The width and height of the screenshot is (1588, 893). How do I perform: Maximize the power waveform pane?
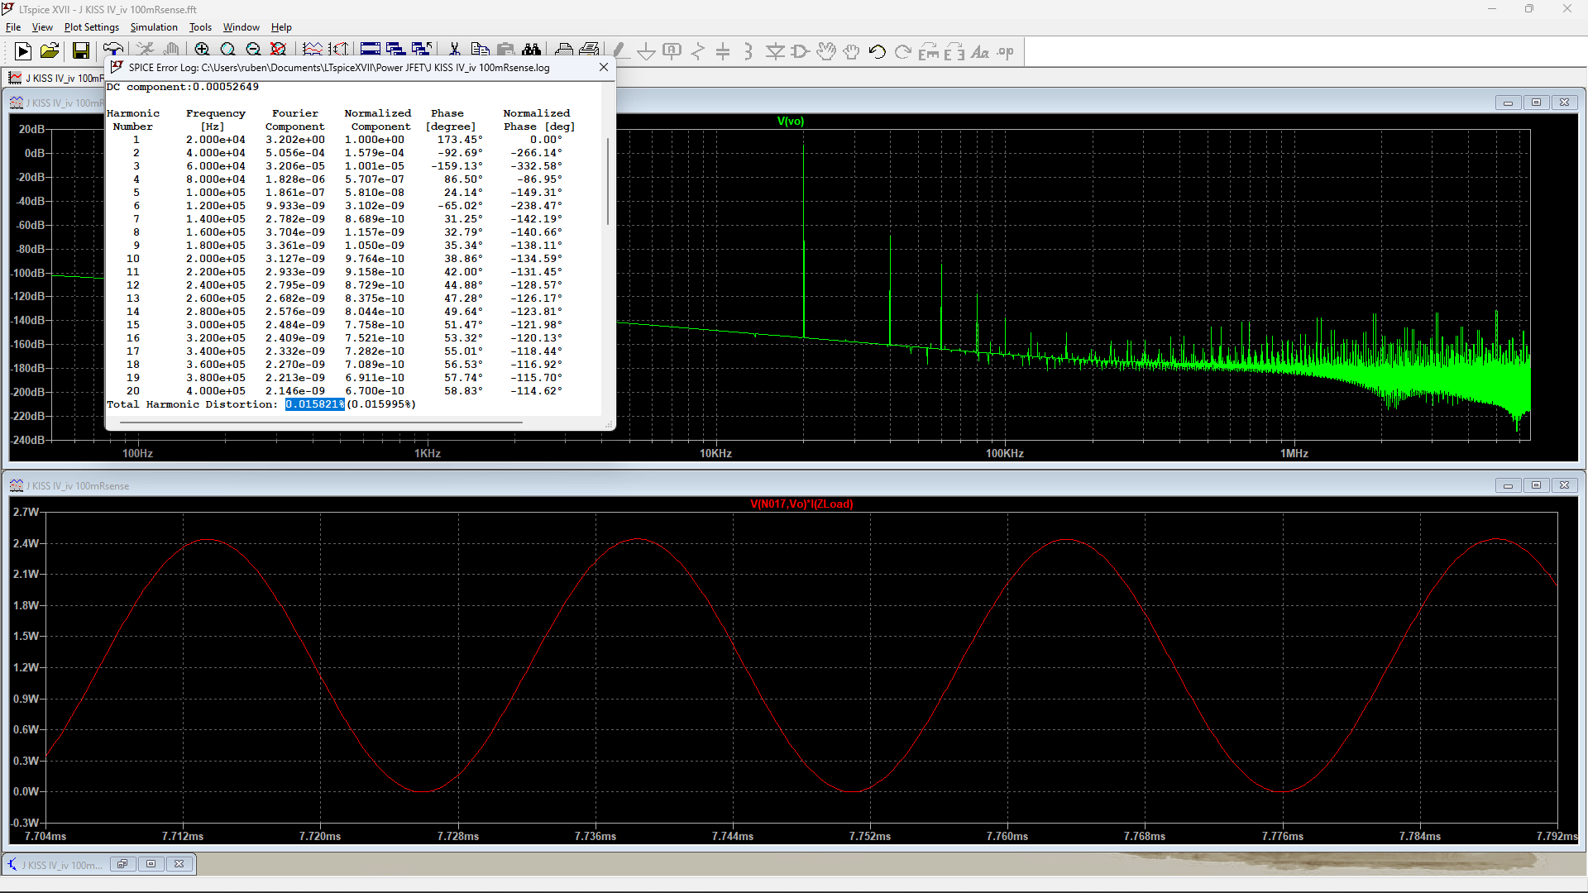[x=1536, y=485]
